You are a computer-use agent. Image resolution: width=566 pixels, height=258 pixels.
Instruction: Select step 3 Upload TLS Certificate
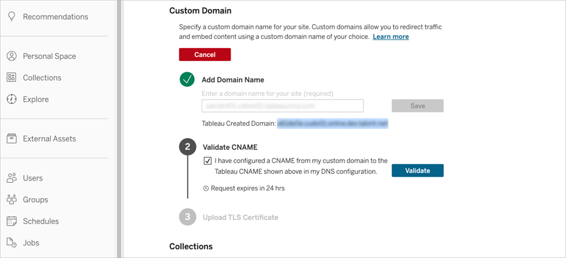[240, 217]
